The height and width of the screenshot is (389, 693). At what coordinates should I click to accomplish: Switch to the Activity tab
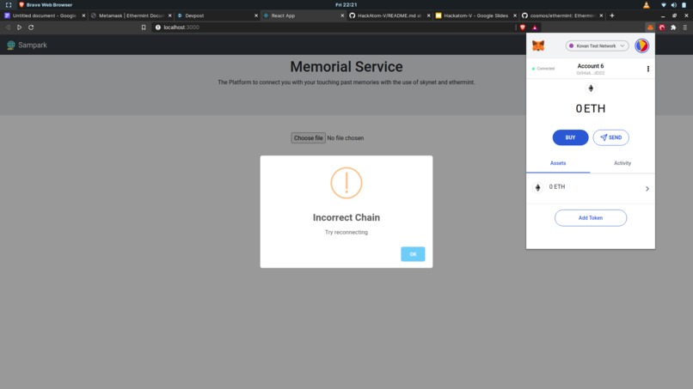[622, 163]
